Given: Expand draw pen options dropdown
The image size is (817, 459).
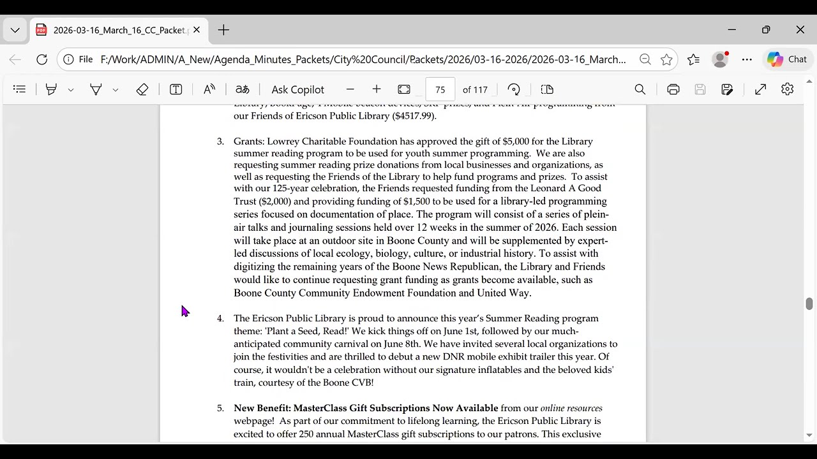Looking at the screenshot, I should (116, 90).
